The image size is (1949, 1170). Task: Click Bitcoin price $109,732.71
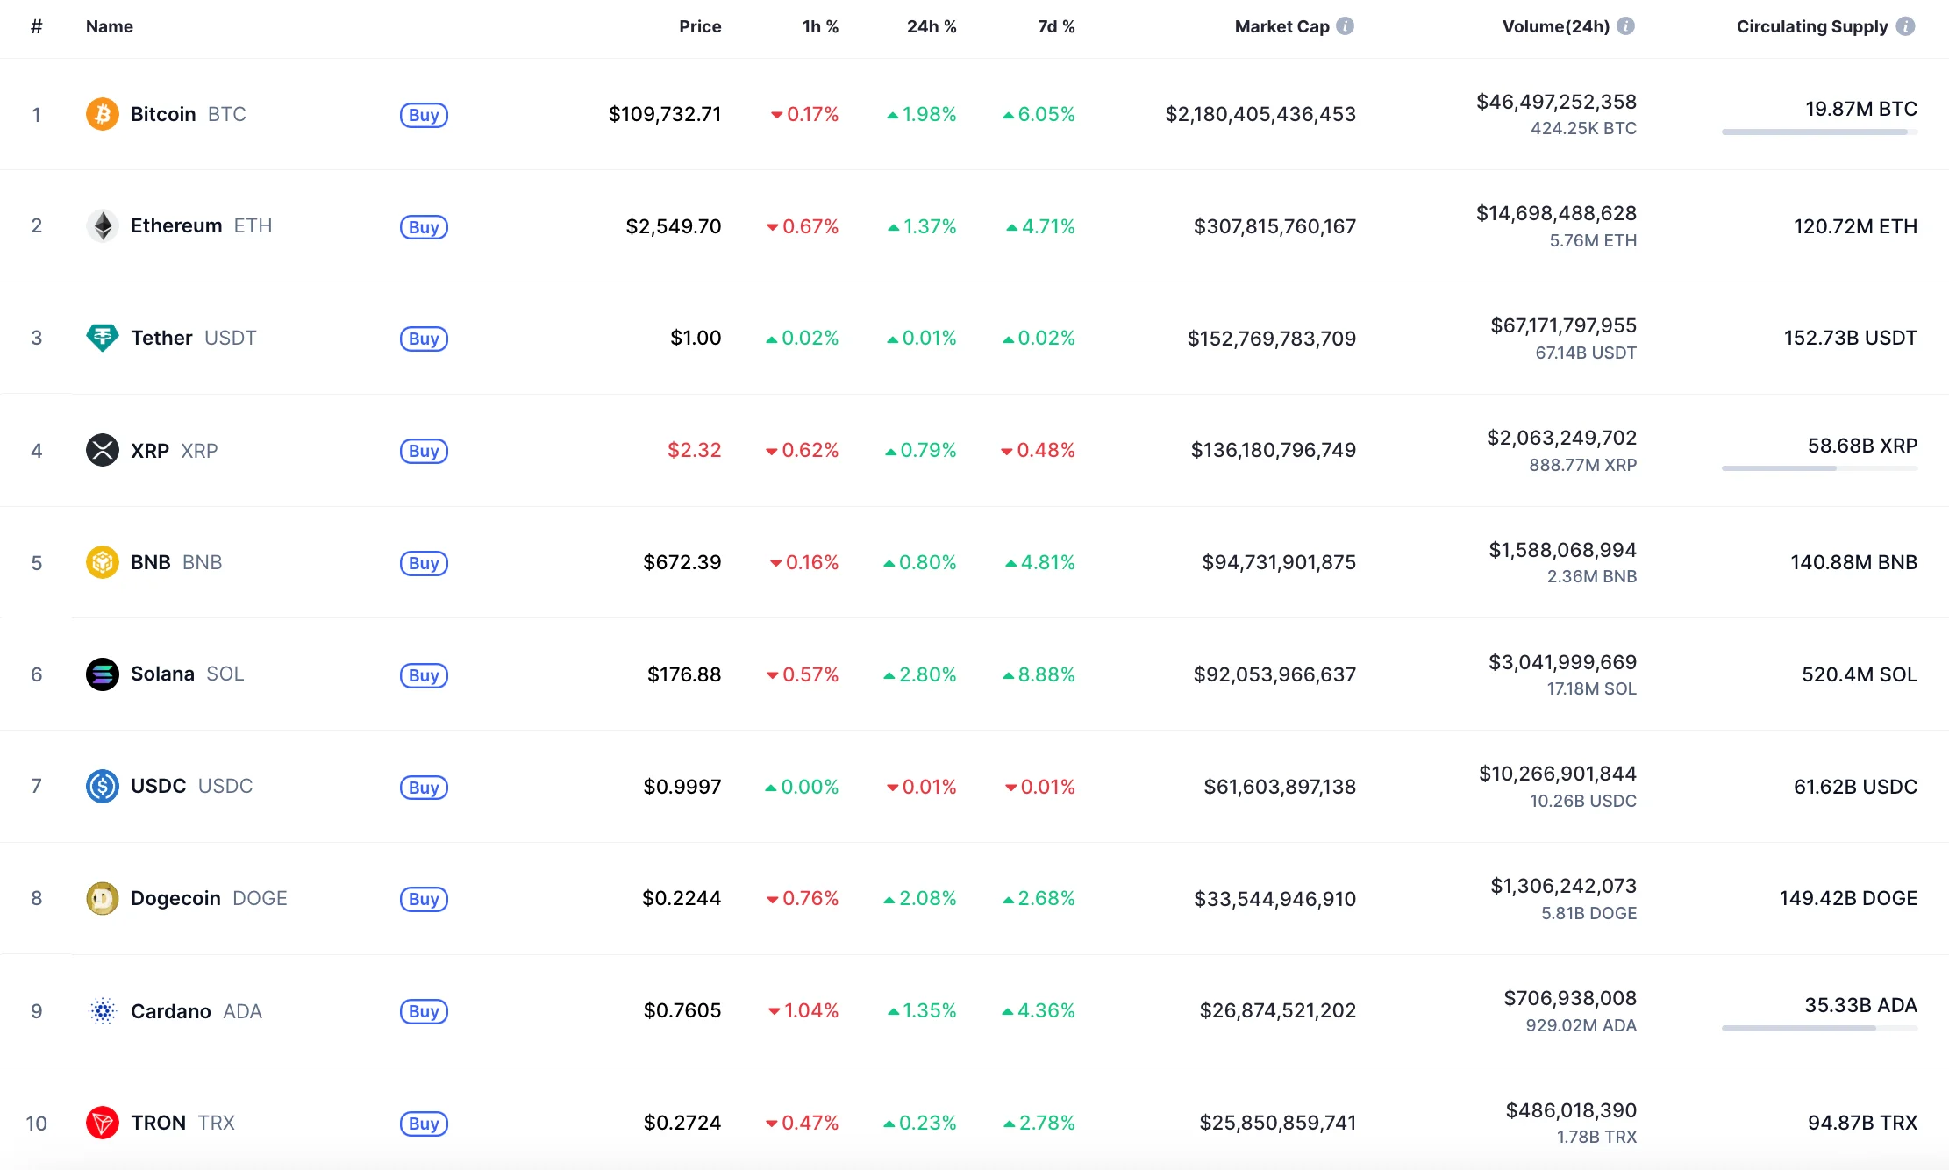pos(665,114)
